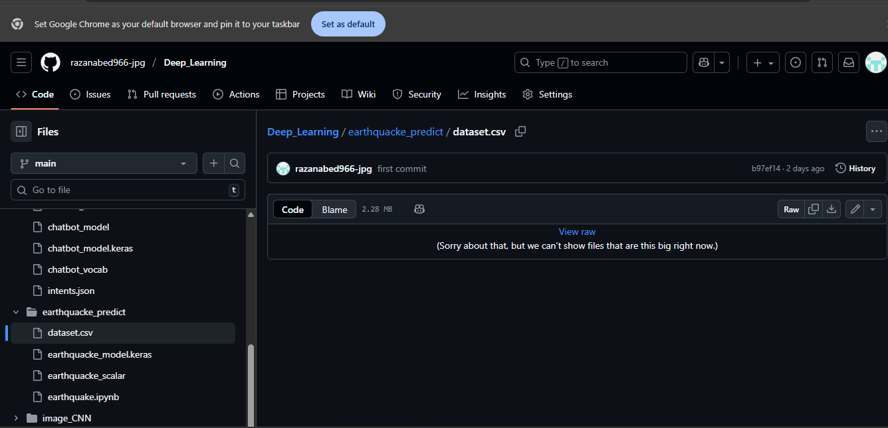This screenshot has height=428, width=888.
Task: Open more edit options dropdown arrow
Action: pyautogui.click(x=873, y=209)
